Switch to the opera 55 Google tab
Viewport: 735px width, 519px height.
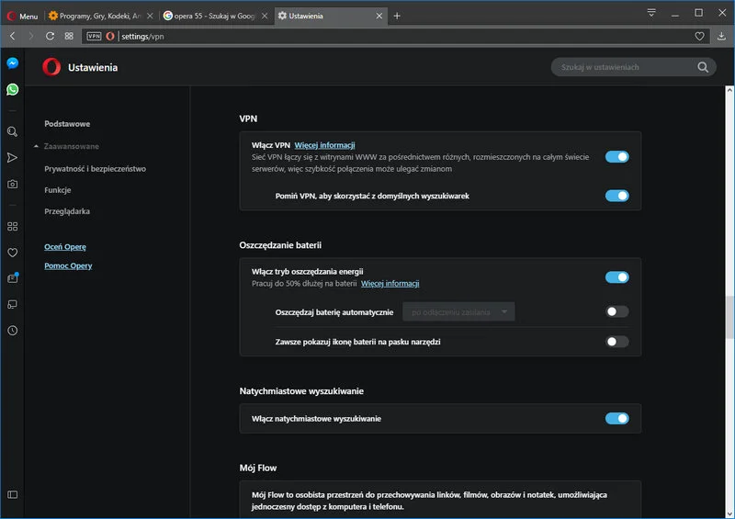tap(215, 16)
